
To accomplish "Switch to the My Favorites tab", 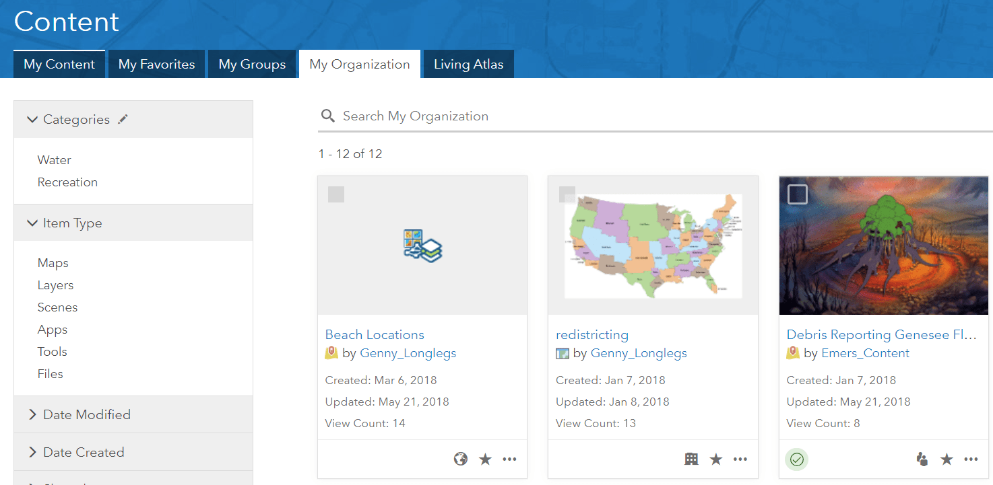I will pos(156,65).
